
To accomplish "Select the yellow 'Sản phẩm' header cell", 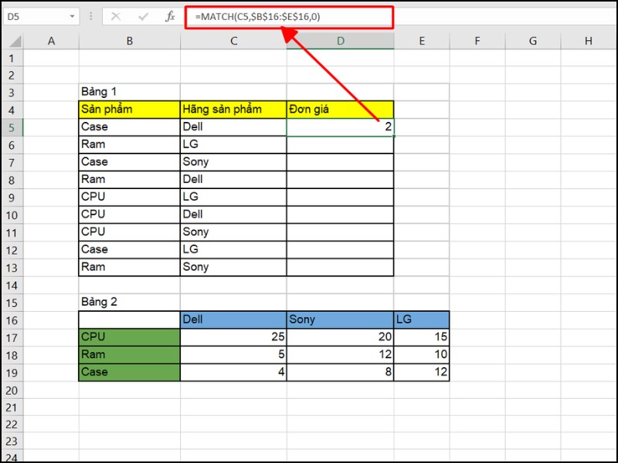I will coord(129,110).
